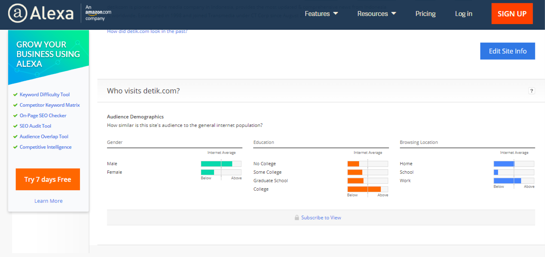Click the checkmark beside Keyword Difficulty Tool
The height and width of the screenshot is (257, 545).
tap(15, 95)
